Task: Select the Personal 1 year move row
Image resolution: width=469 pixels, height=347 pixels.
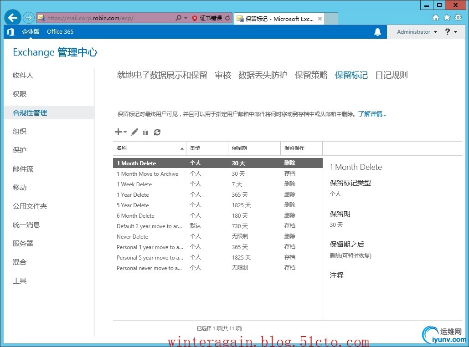Action: click(218, 247)
